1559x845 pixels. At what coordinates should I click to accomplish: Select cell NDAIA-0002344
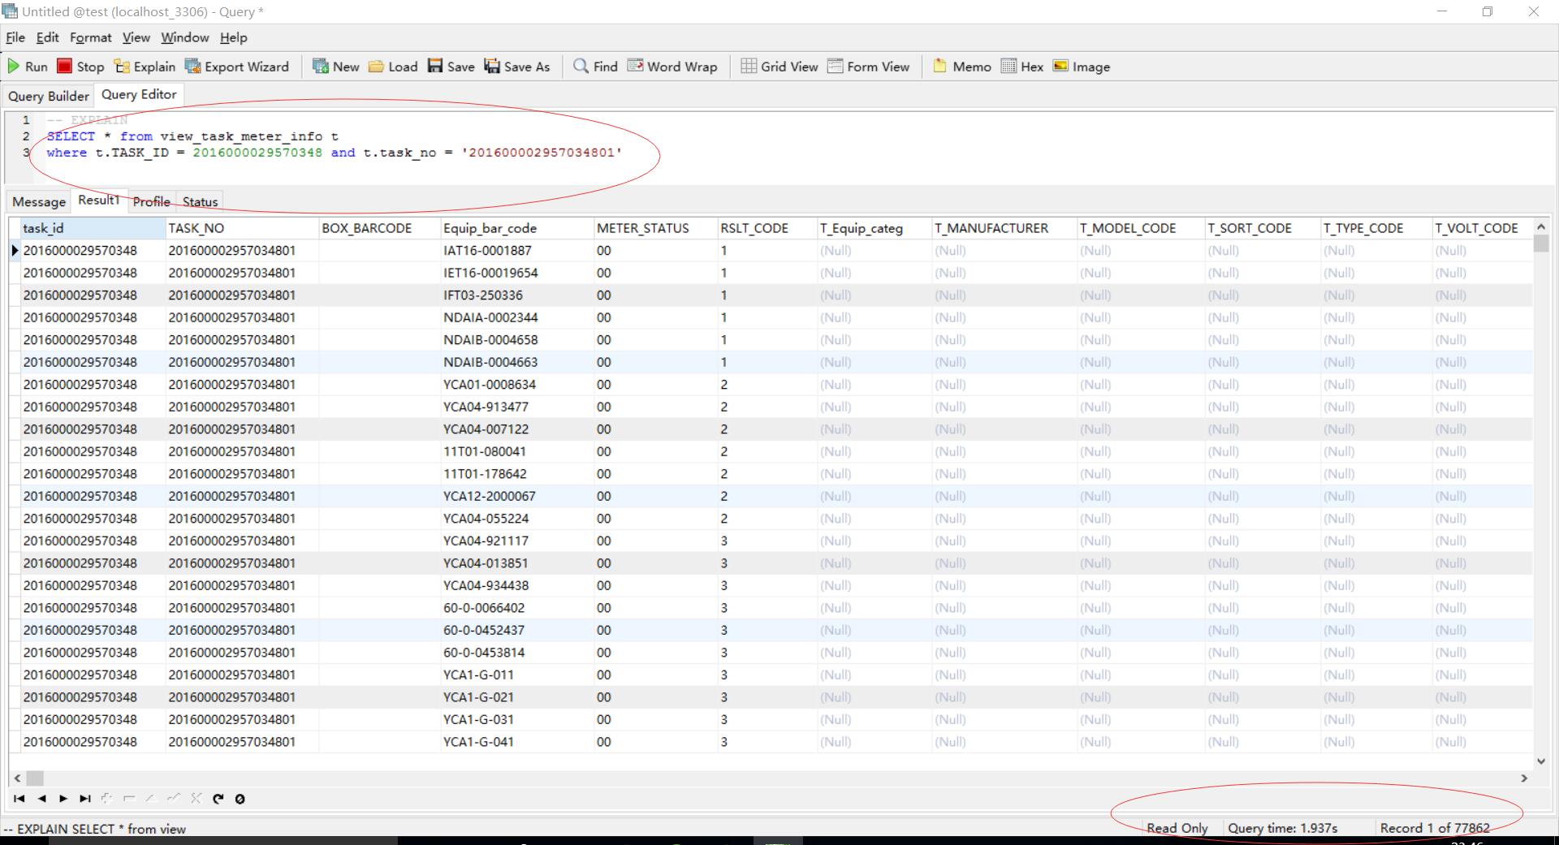coord(516,317)
